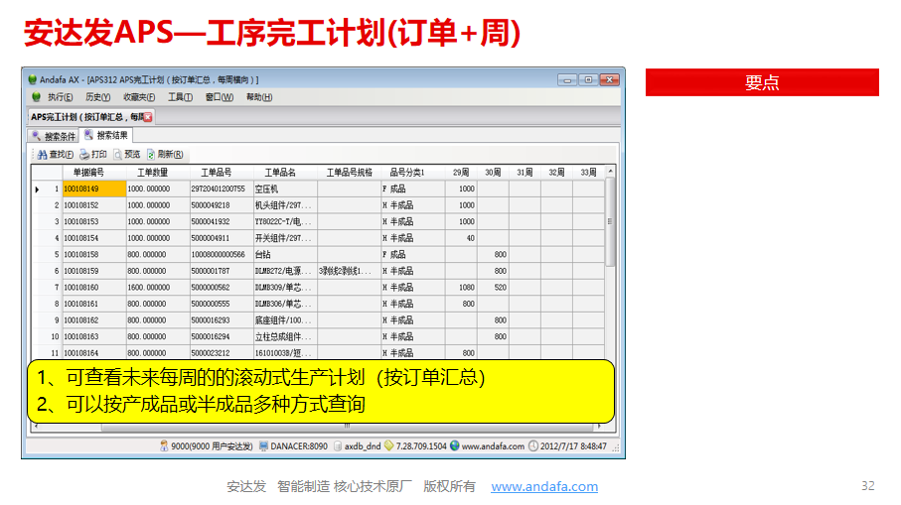This screenshot has height=505, width=901.
Task: Click quantity cell 1600.000000
Action: point(158,288)
